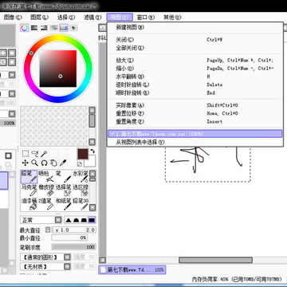Click swatch panel scroll up arrow
The width and height of the screenshot is (287, 287).
(x=92, y=110)
